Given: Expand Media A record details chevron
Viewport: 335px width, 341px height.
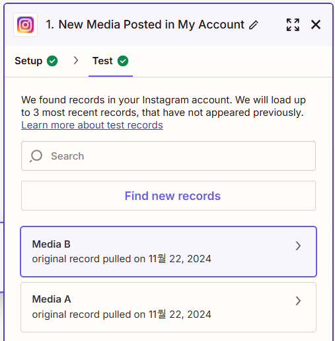Looking at the screenshot, I should (x=298, y=301).
